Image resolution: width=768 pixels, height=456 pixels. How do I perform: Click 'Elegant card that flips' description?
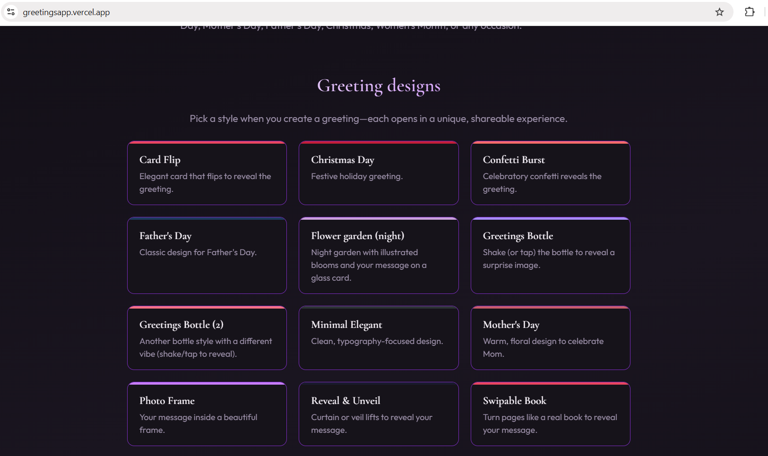[205, 182]
